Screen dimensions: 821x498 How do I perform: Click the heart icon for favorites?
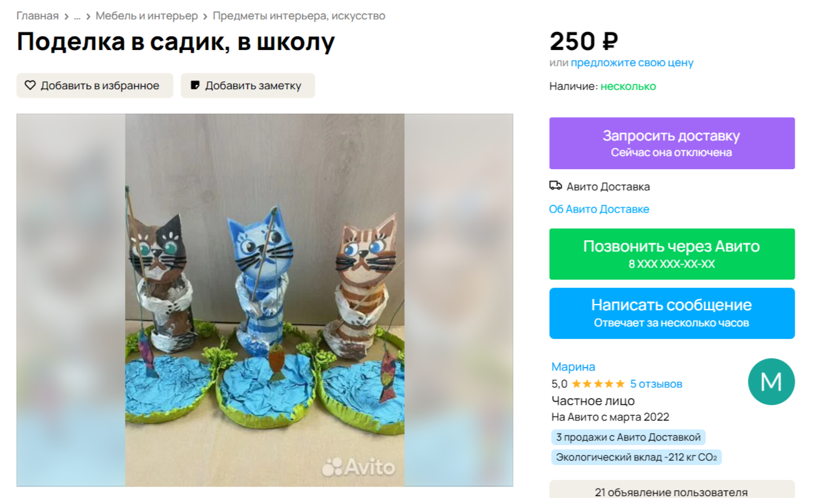coord(30,85)
